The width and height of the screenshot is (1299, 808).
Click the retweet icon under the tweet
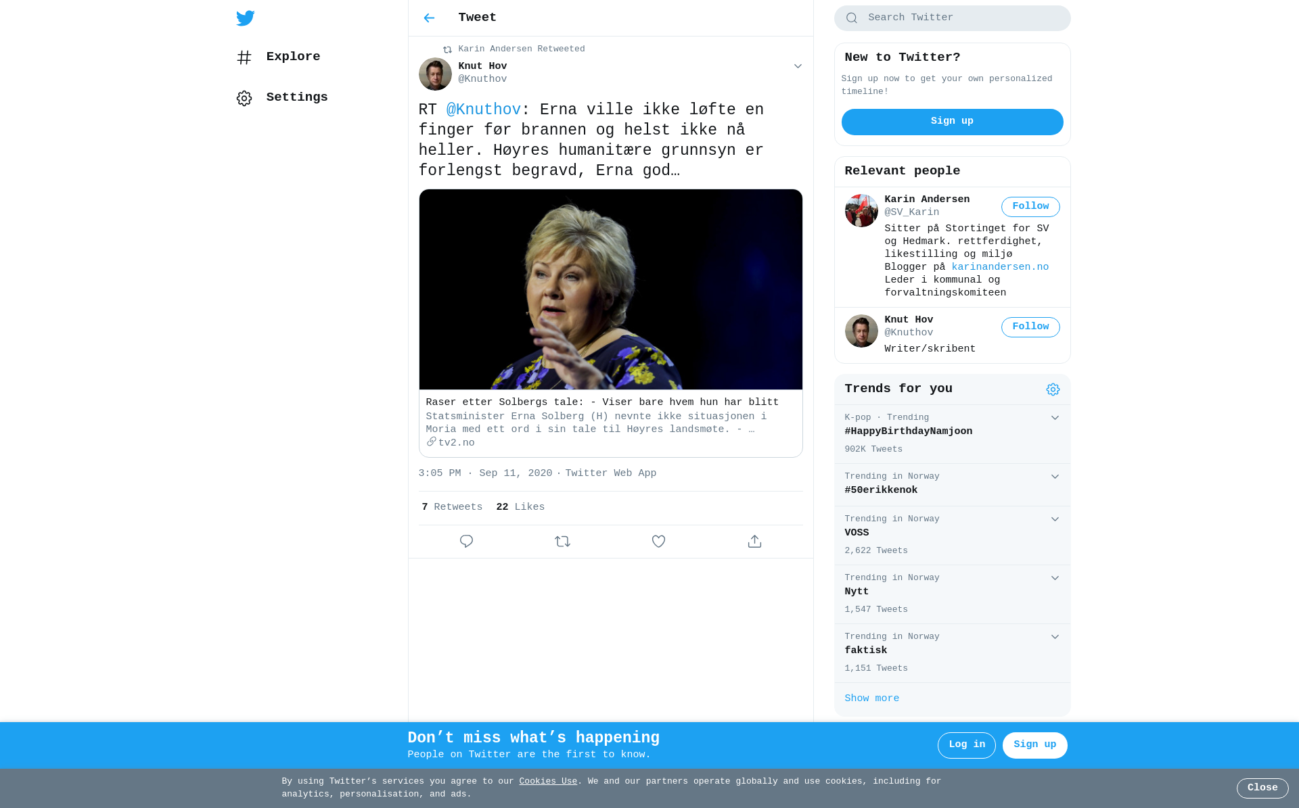[562, 542]
